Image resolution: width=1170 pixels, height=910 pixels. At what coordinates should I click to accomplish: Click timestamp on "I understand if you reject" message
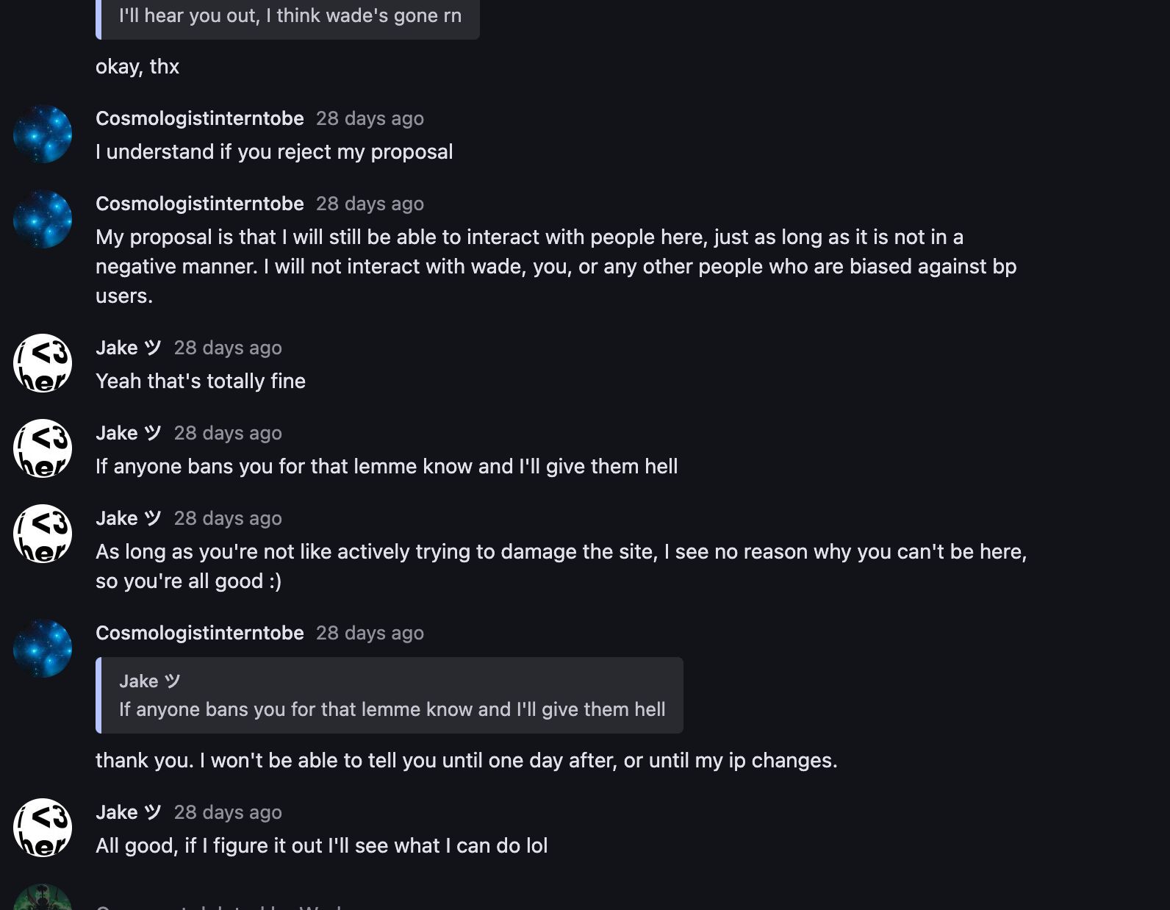370,118
